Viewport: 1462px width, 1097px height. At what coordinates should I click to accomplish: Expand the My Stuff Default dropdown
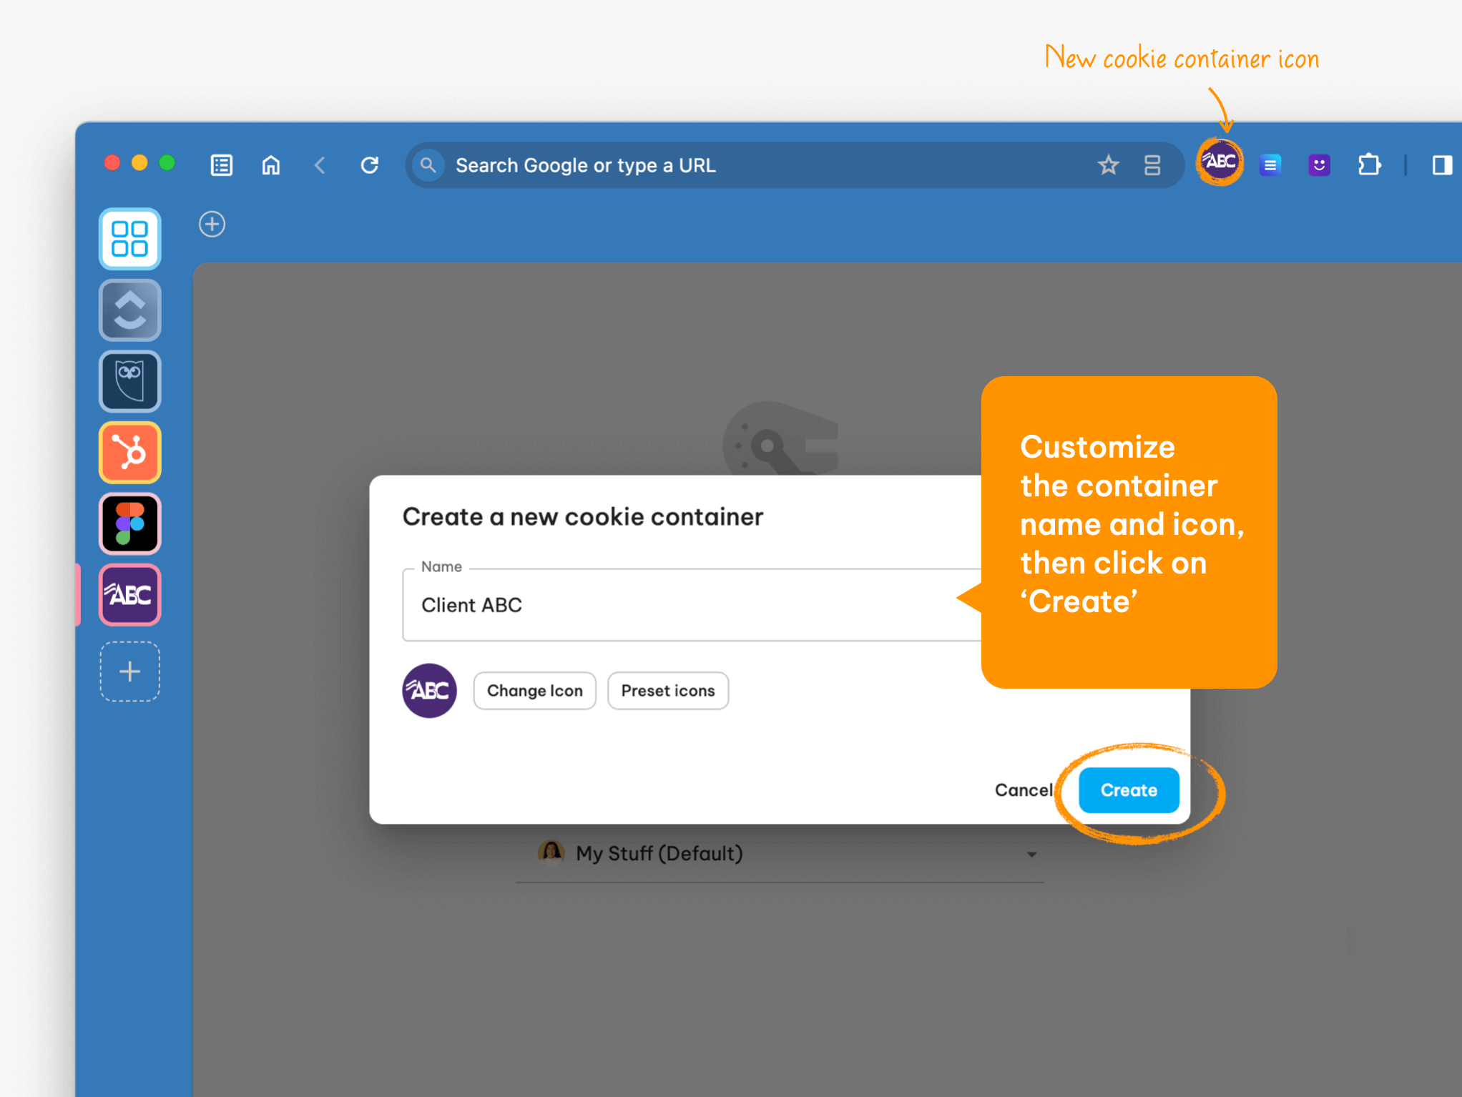click(1032, 852)
